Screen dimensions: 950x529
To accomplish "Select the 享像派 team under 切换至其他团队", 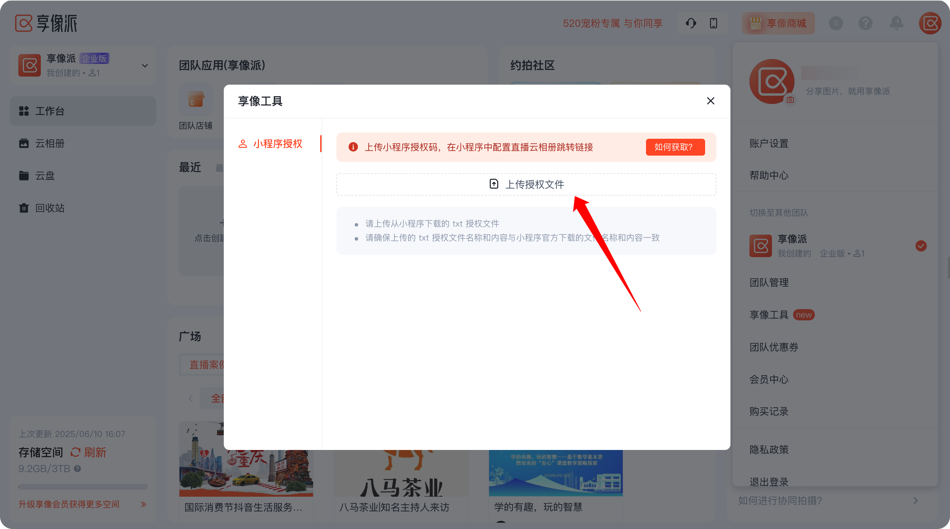I will [x=835, y=246].
